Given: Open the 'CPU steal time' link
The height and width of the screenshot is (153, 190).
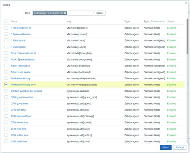Looking at the screenshot, I should point(19,141).
